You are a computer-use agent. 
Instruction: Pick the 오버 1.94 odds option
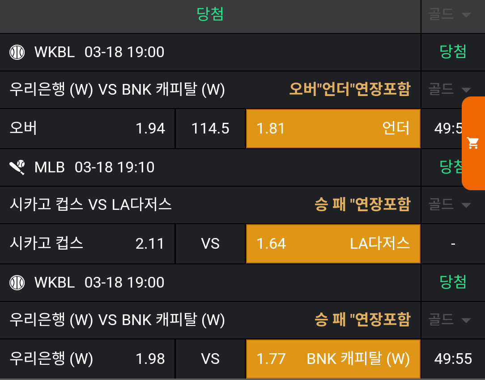87,129
